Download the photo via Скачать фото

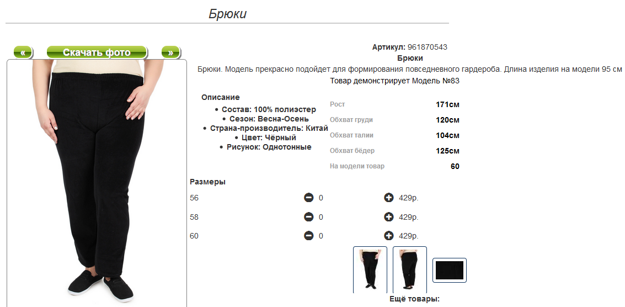tap(97, 52)
